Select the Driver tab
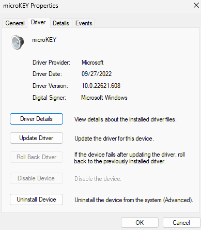 coord(38,22)
